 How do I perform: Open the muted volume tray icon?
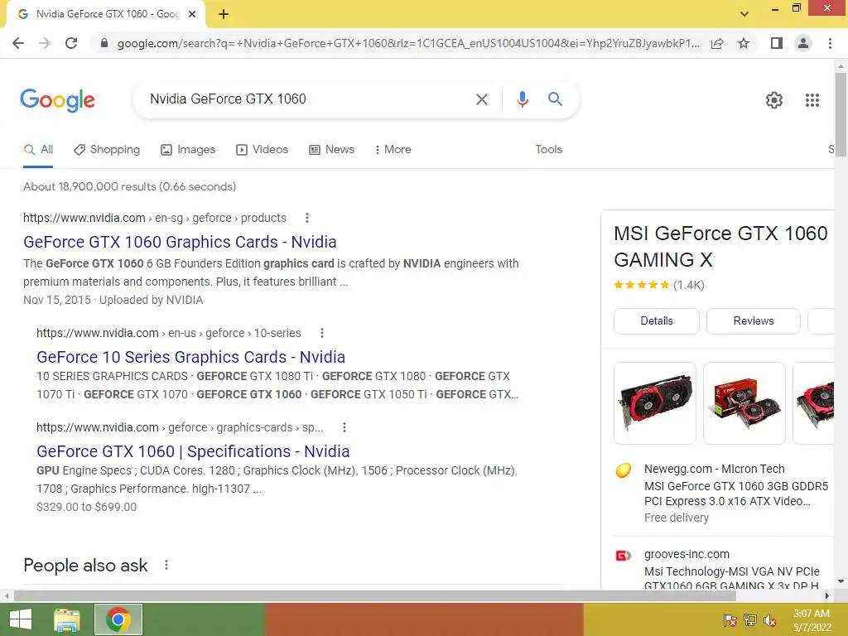770,620
